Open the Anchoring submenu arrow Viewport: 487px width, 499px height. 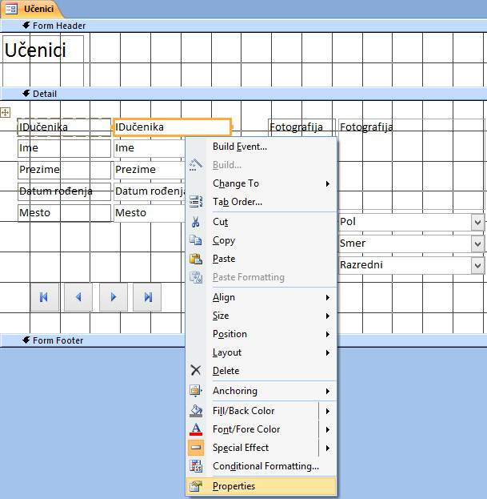point(327,391)
